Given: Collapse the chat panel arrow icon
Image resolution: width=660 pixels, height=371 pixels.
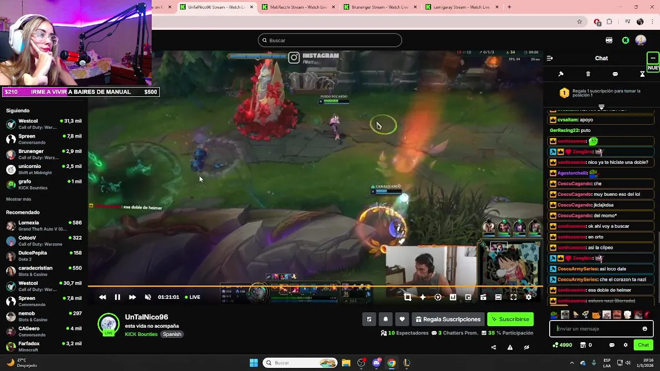Looking at the screenshot, I should coord(550,58).
